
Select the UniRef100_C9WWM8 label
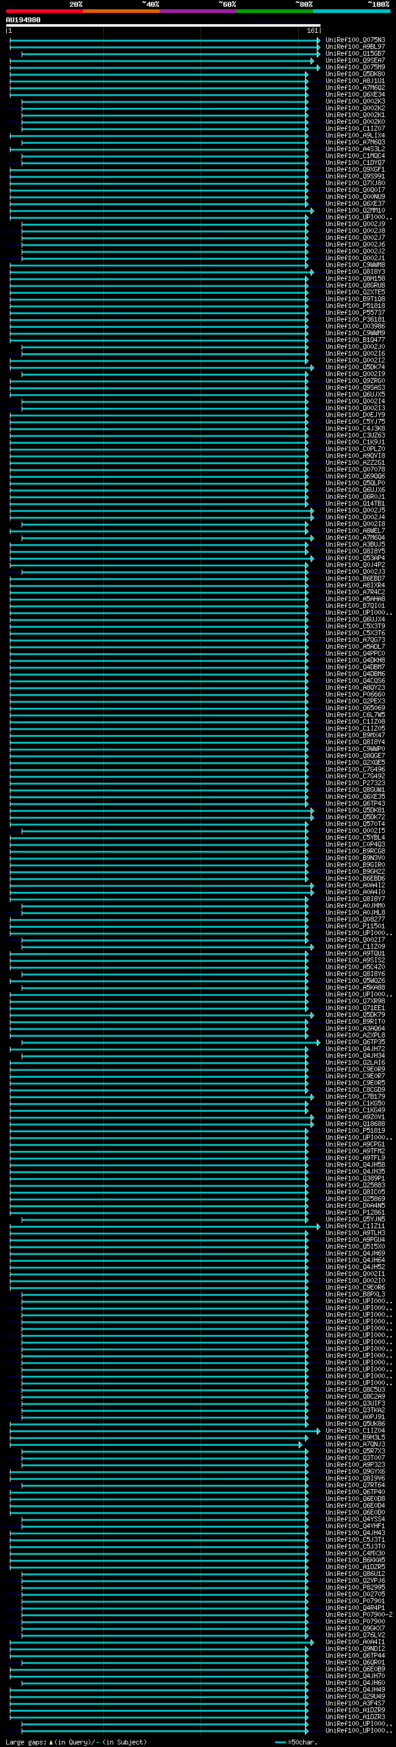pos(355,265)
